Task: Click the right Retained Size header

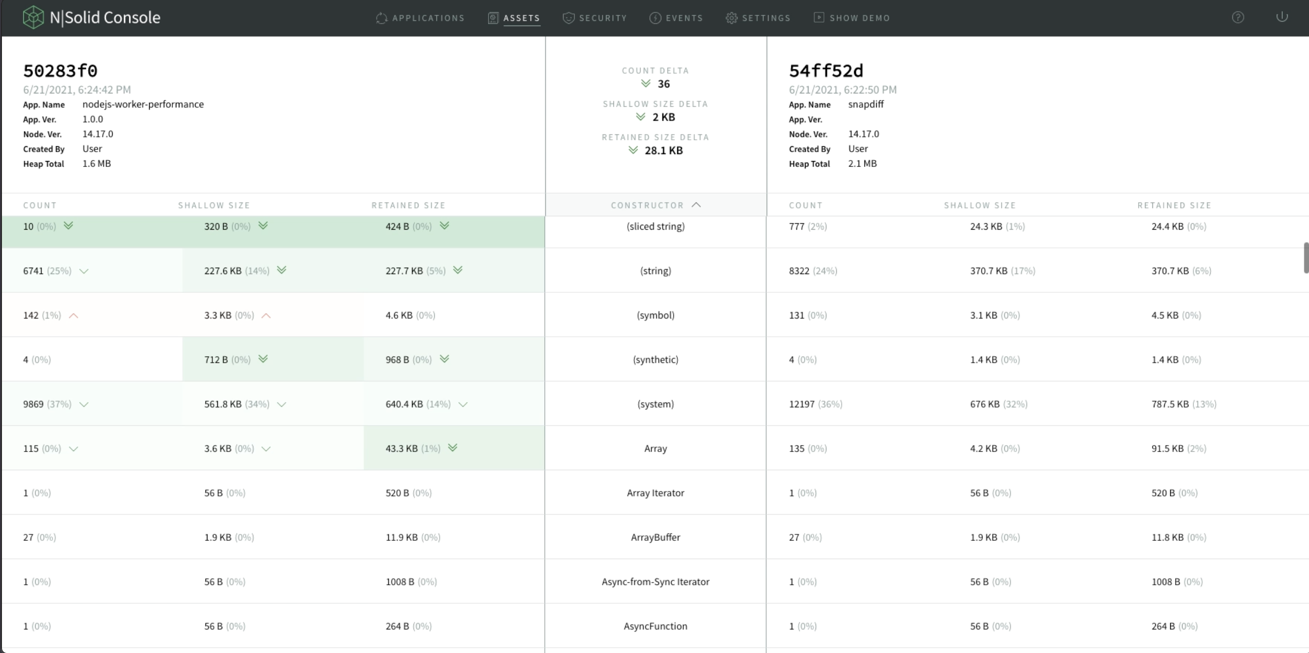Action: point(1174,205)
